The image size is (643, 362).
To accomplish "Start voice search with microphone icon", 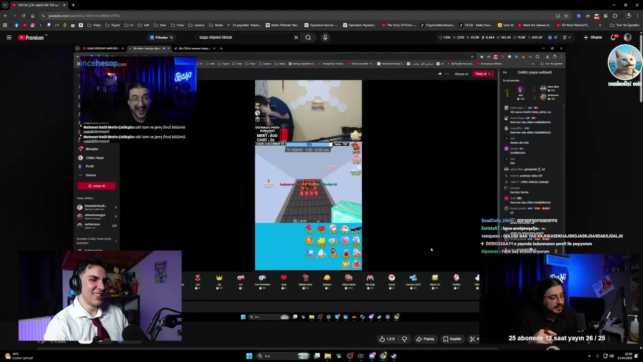I will click(x=325, y=37).
